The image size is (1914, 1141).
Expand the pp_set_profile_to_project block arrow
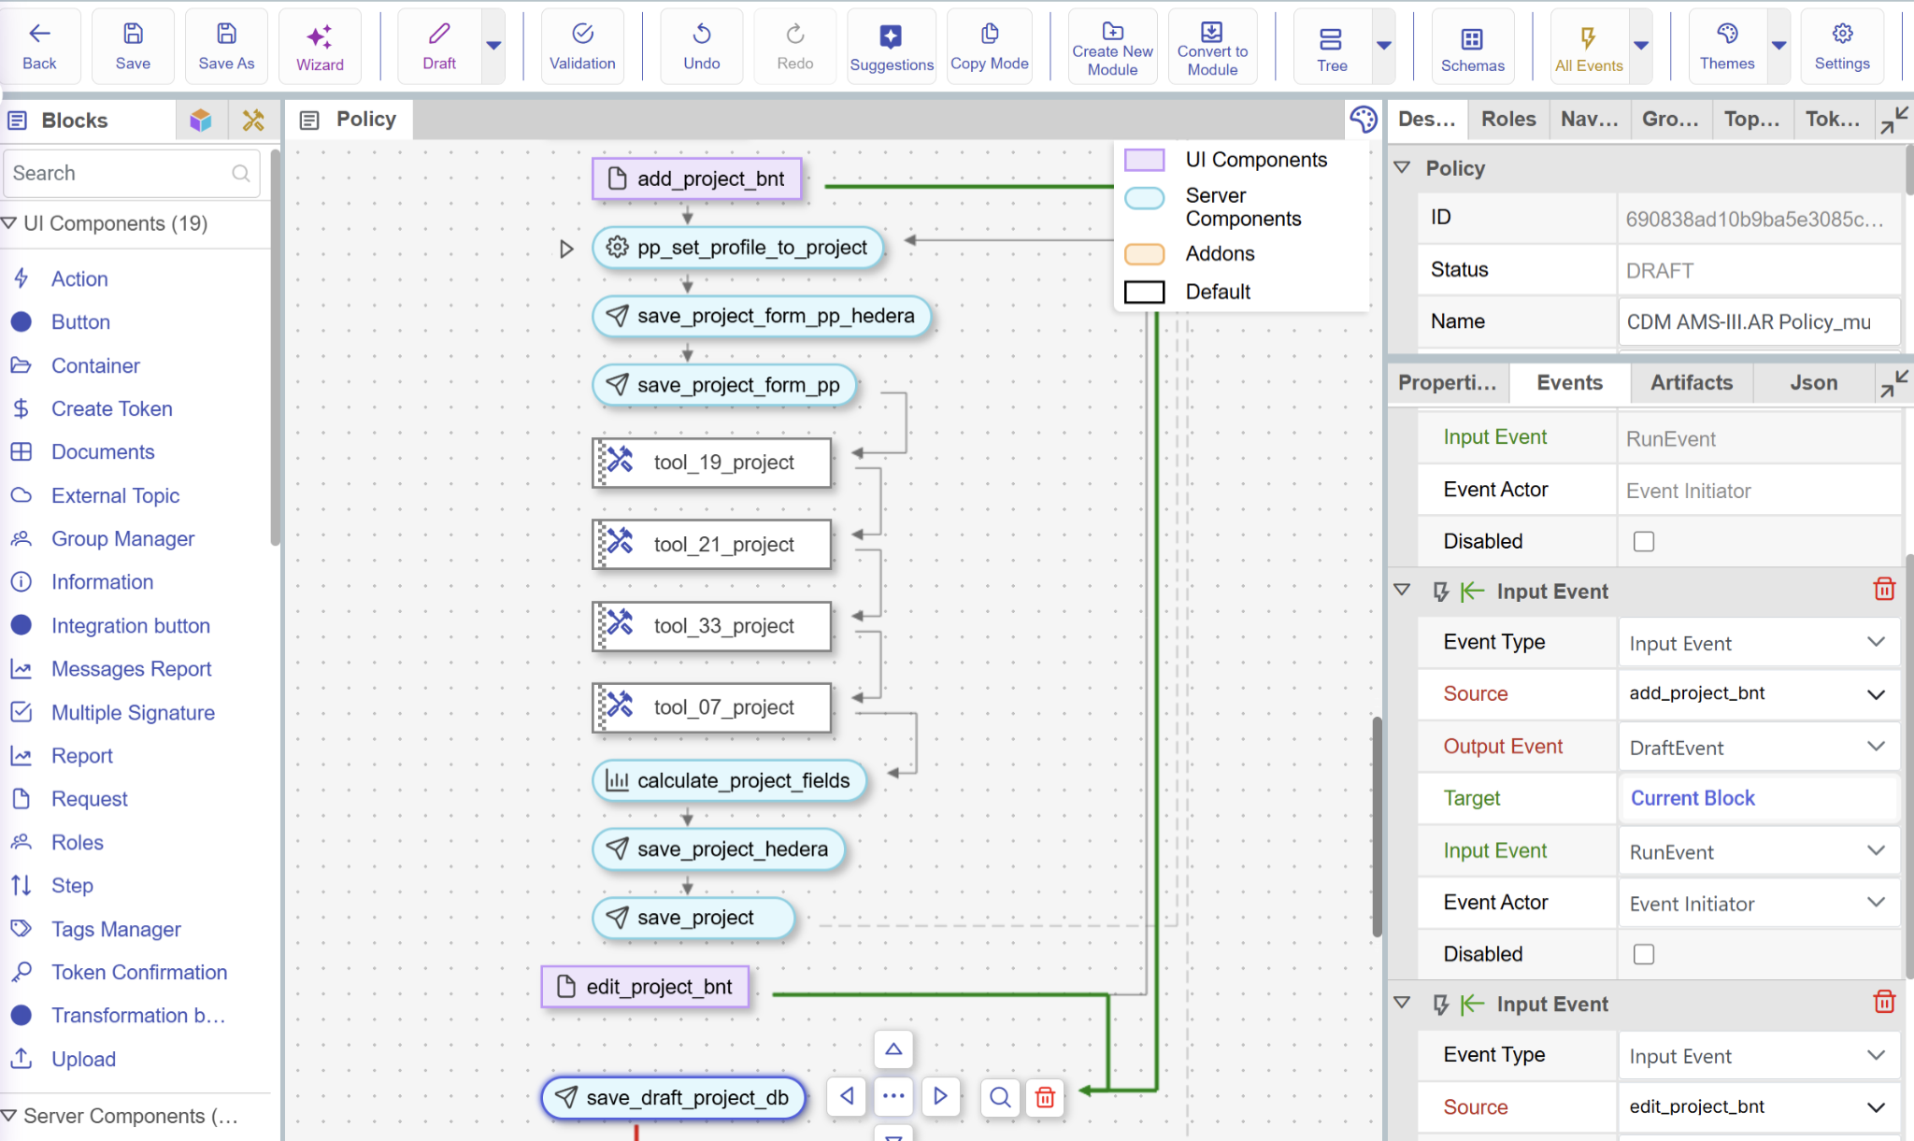click(x=565, y=249)
